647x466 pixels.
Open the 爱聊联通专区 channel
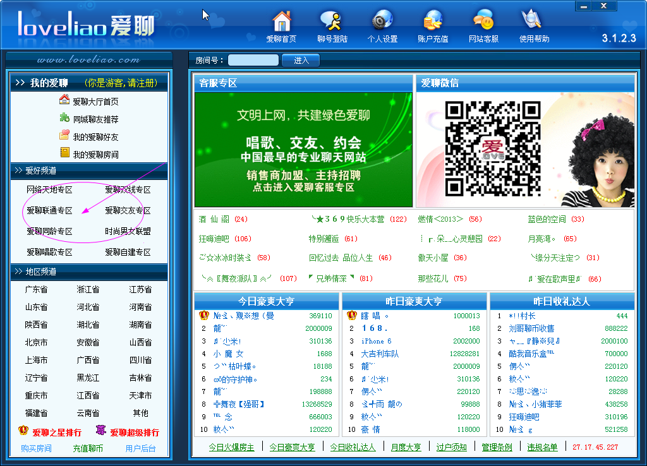[x=49, y=211]
